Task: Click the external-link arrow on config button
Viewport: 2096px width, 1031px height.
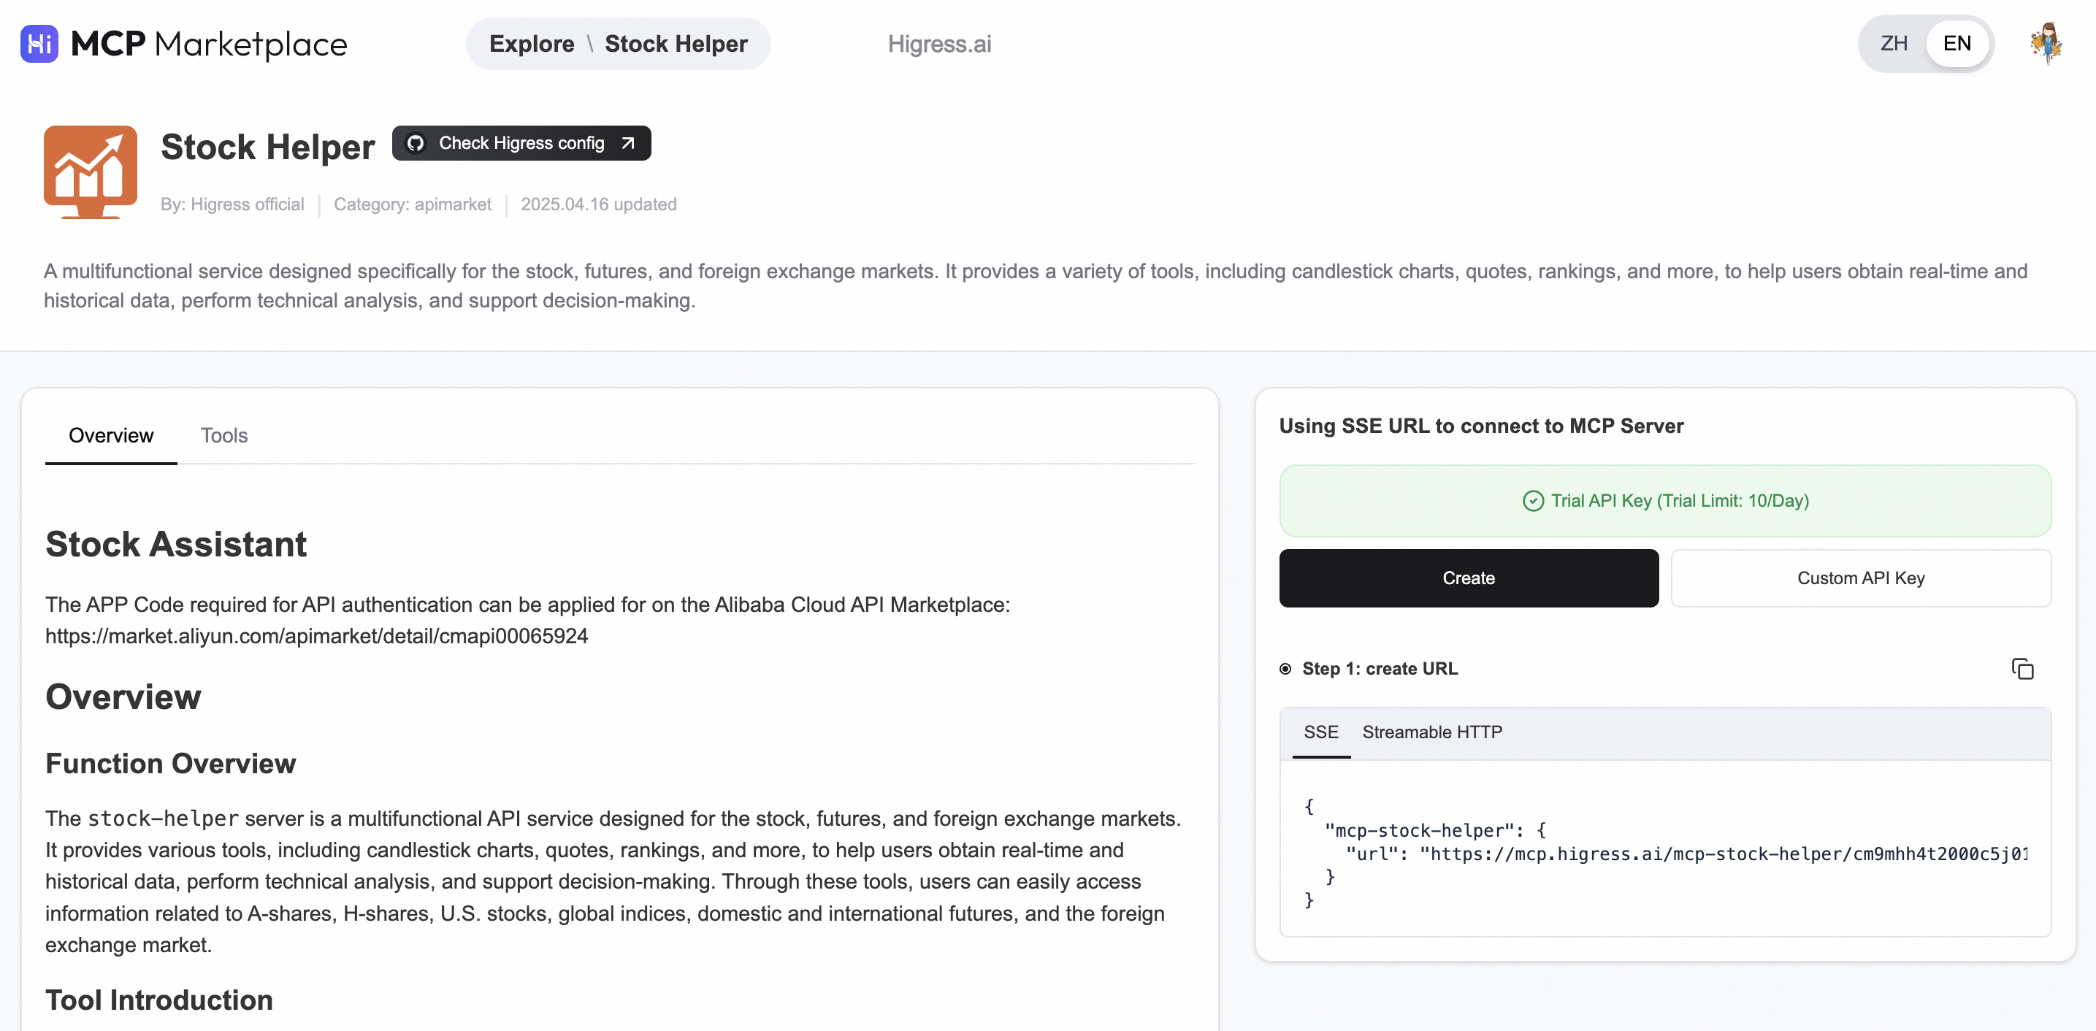Action: tap(627, 143)
